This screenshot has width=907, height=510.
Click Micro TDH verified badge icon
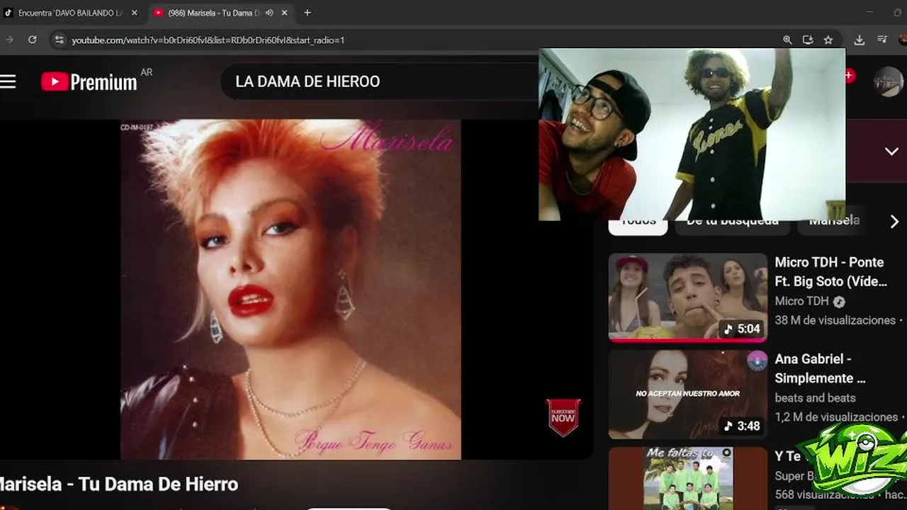839,302
